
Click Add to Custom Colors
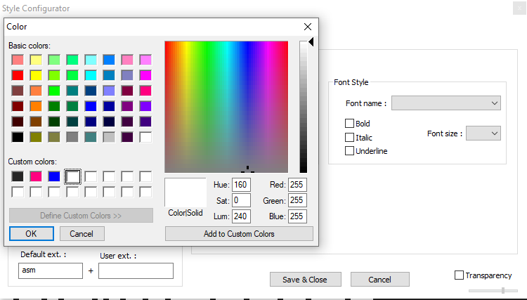[239, 233]
